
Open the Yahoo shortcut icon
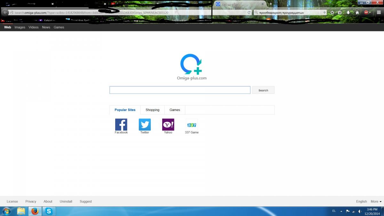click(168, 124)
